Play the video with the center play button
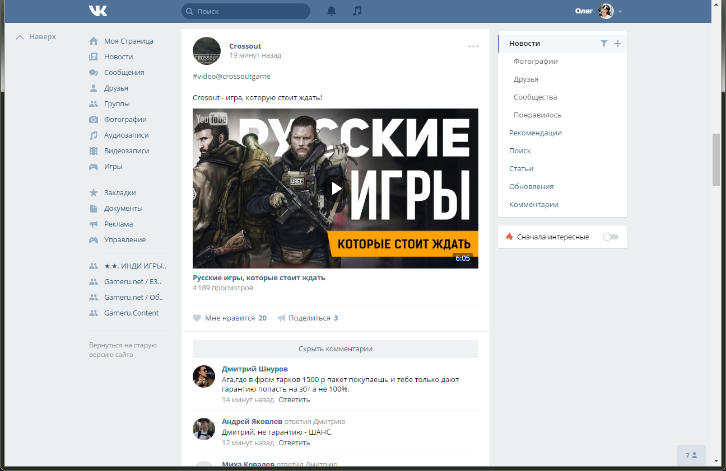The height and width of the screenshot is (471, 726). (x=336, y=189)
